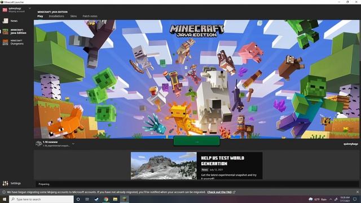Dismiss the migration notice banner
361x203 pixels.
pyautogui.click(x=358, y=192)
